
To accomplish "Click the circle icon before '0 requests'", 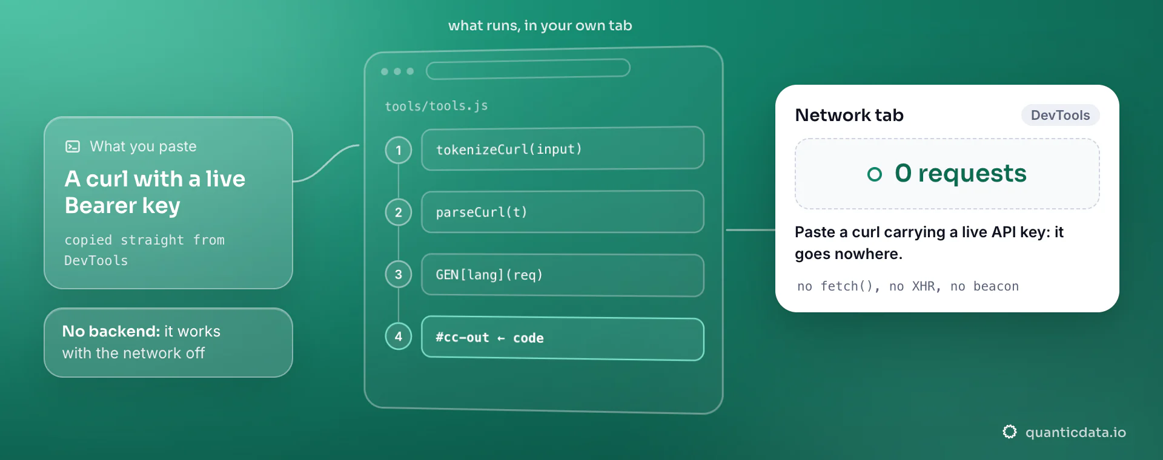I will 875,174.
